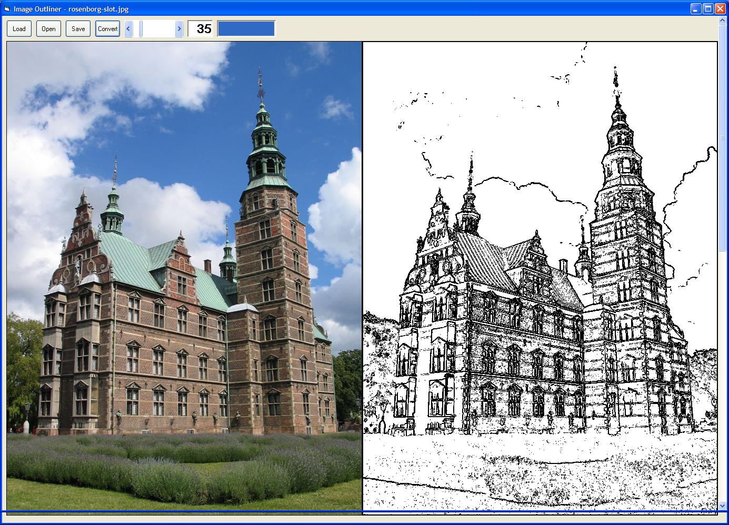729x525 pixels.
Task: Increase threshold with the right slider arrow
Action: point(179,29)
